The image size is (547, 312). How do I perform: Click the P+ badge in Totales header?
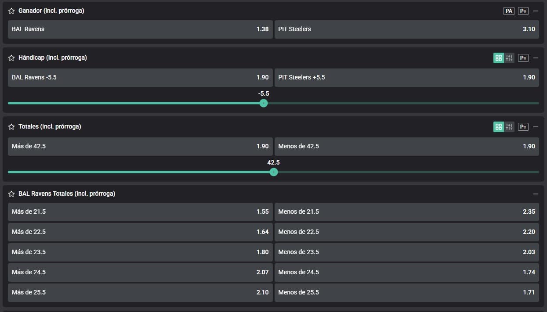tap(523, 127)
